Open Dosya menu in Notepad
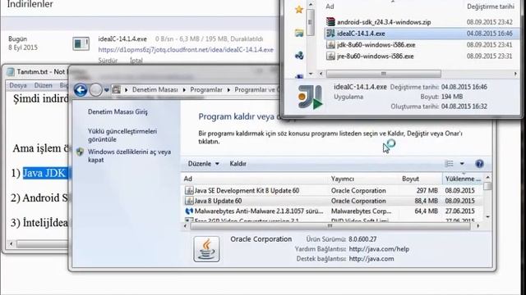526x295 pixels. [18, 85]
